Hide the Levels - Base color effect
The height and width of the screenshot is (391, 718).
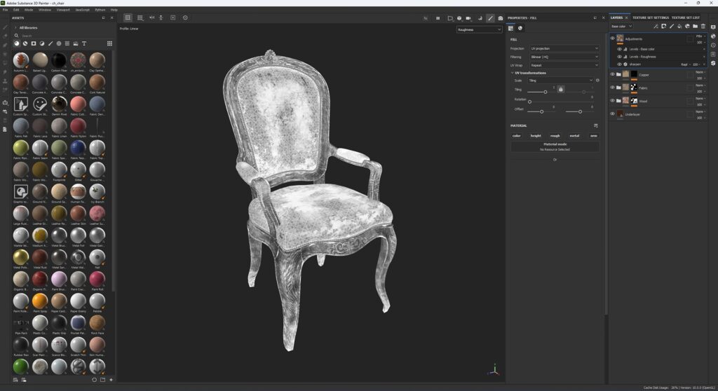619,49
